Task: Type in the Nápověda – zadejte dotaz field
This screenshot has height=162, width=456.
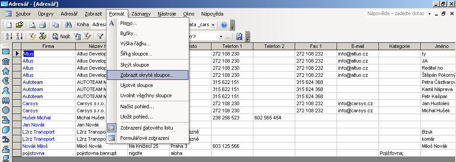Action: coord(396,14)
